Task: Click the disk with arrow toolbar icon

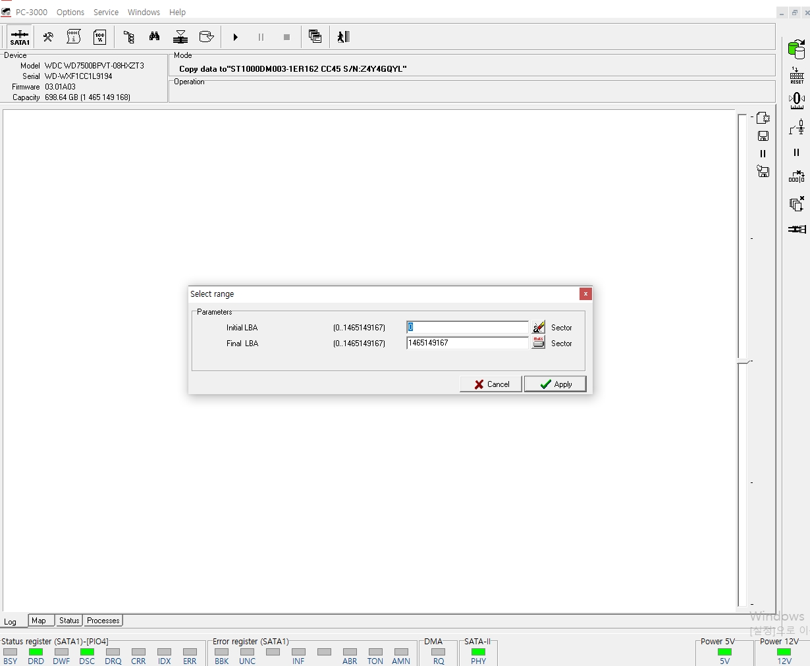Action: 206,37
